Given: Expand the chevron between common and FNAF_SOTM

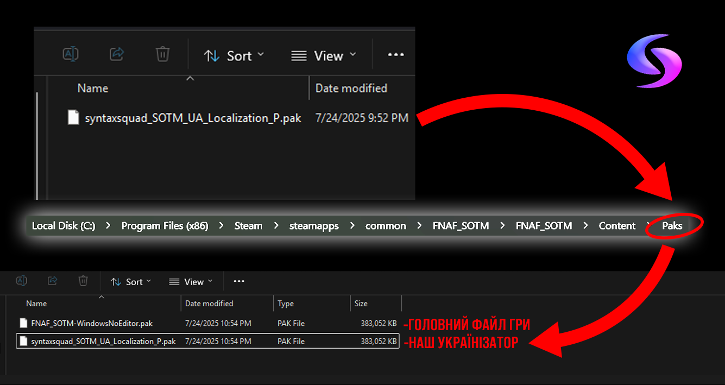Looking at the screenshot, I should [419, 226].
